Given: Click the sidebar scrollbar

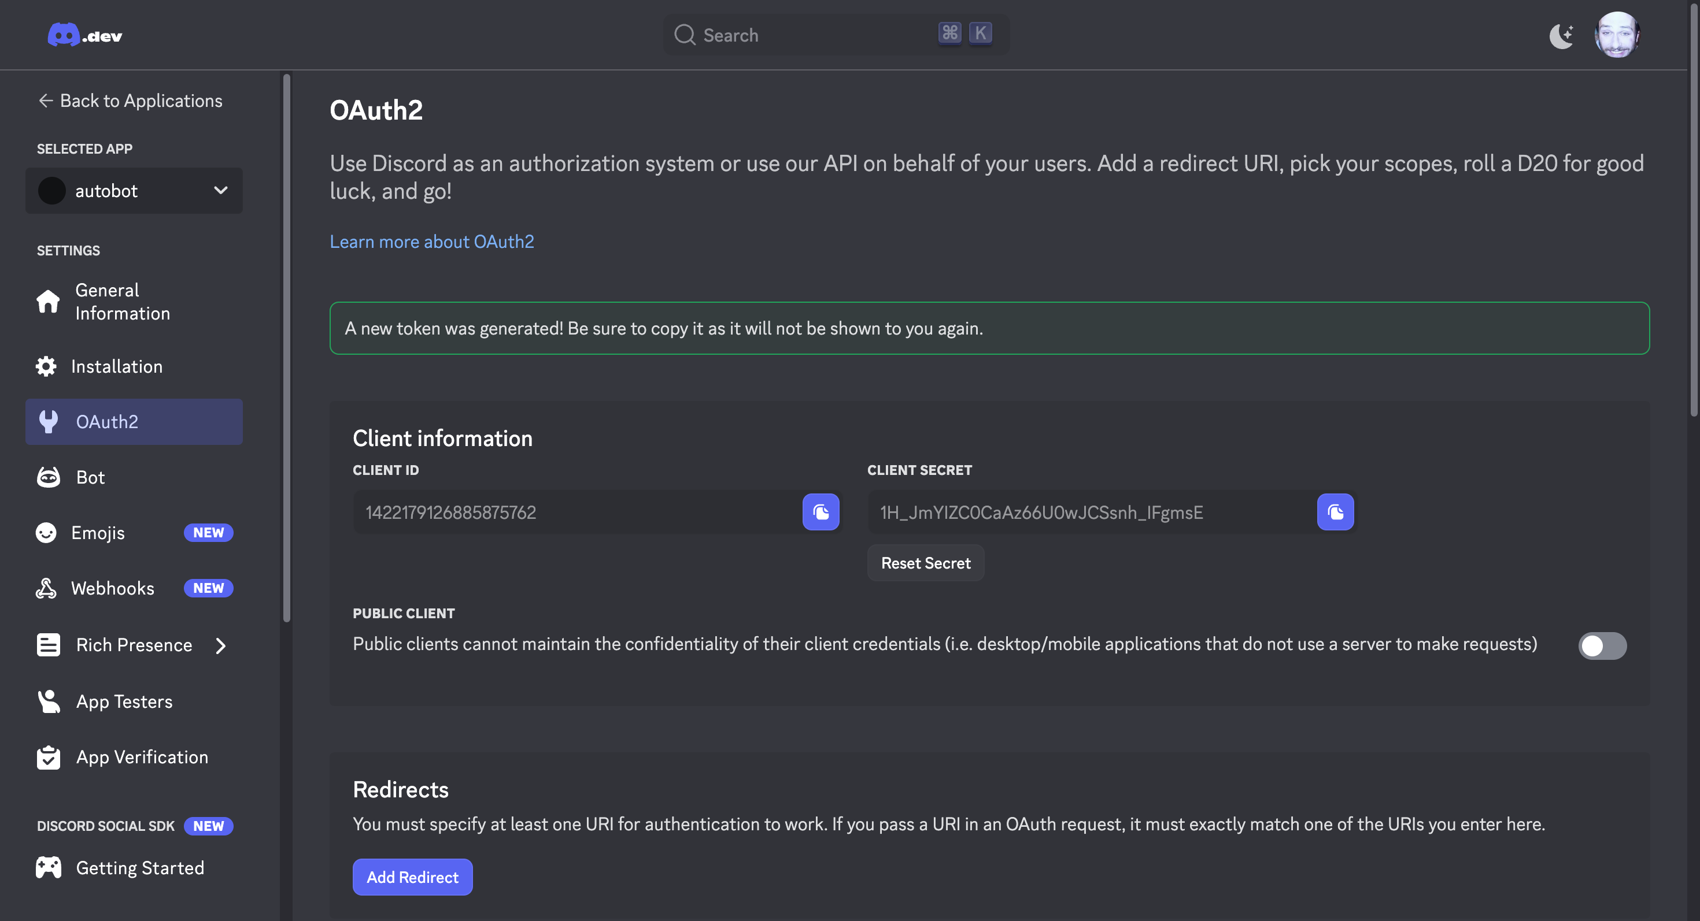Looking at the screenshot, I should pyautogui.click(x=286, y=348).
